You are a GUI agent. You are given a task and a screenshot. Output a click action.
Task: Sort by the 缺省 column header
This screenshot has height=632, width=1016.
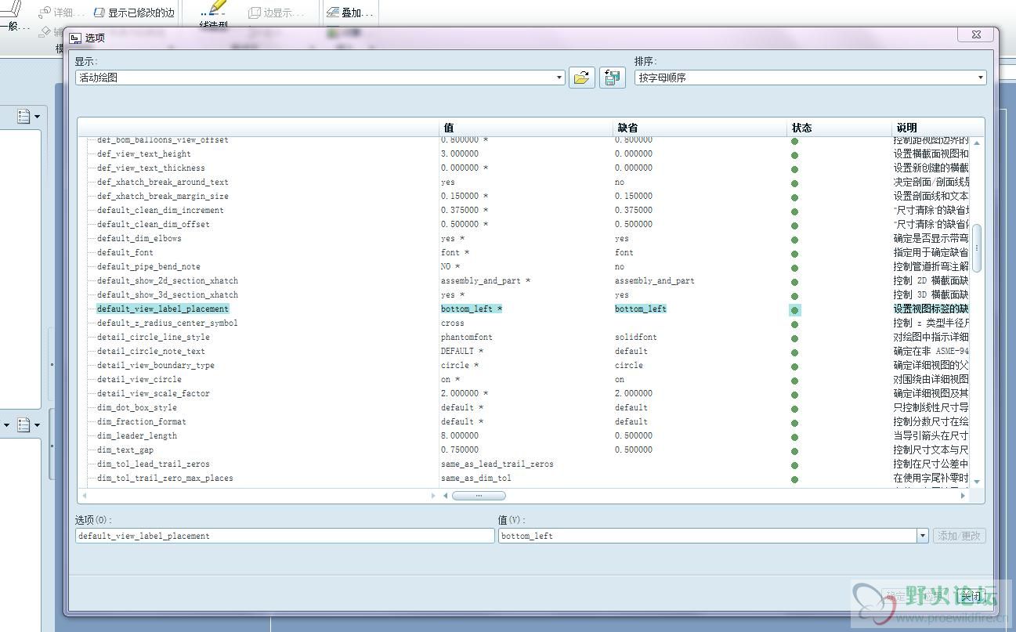pyautogui.click(x=700, y=127)
